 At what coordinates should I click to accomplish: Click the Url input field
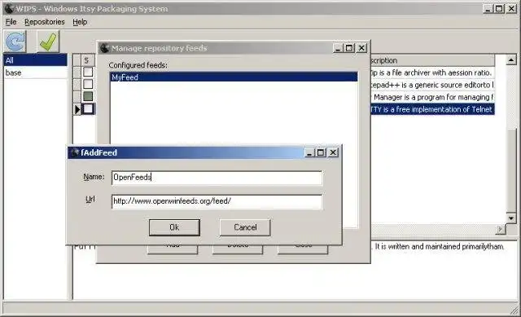coord(217,201)
